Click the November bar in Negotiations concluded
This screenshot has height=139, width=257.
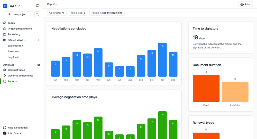[x=162, y=60]
